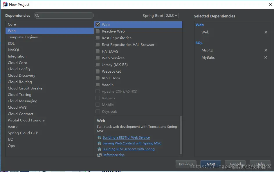
Task: Select the Cloud Routing category
Action: click(x=50, y=82)
